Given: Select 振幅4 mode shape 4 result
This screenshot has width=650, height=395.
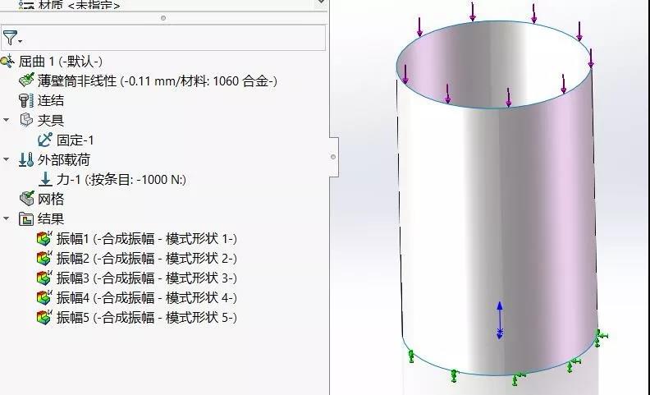Looking at the screenshot, I should pyautogui.click(x=146, y=298).
